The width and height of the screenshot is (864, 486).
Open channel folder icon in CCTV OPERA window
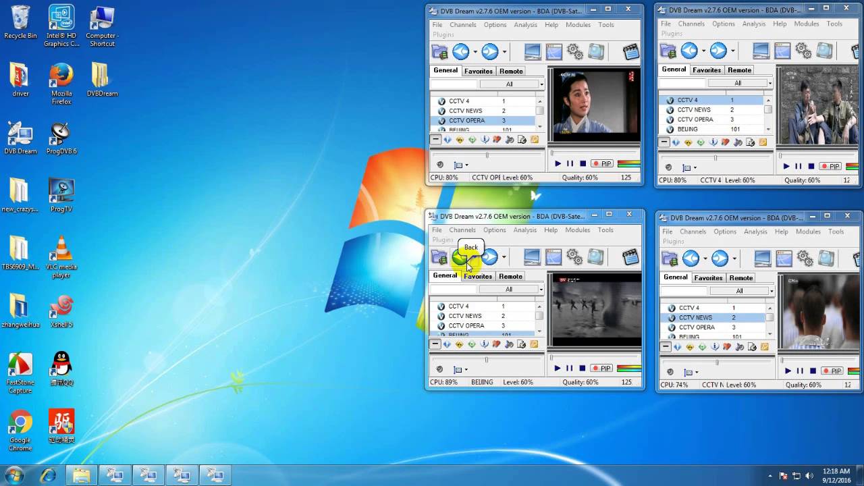click(x=439, y=51)
